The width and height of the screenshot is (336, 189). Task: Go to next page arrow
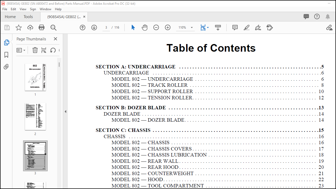94,28
